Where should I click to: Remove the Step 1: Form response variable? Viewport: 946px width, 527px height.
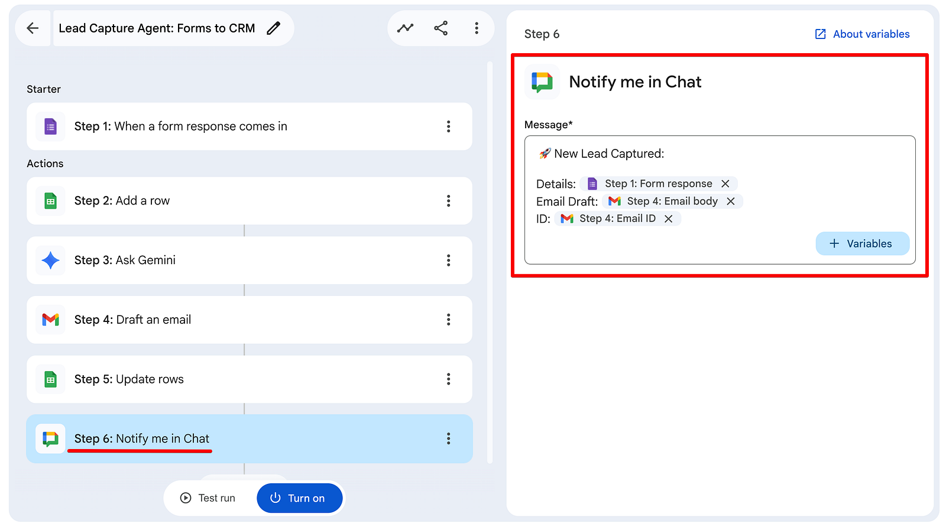(725, 184)
